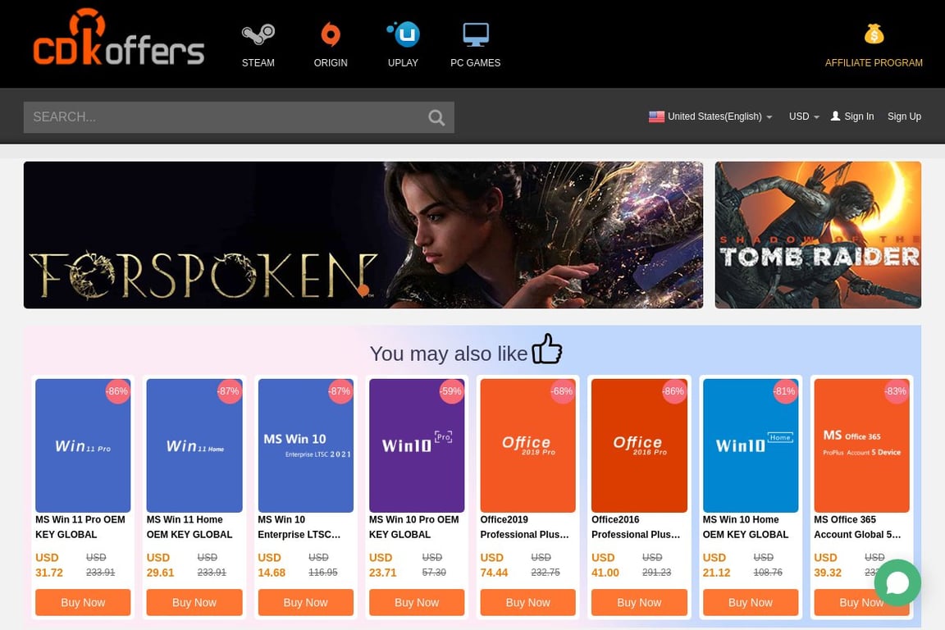Select the ORIGIN menu label
Screen dimensions: 945x630
point(331,62)
